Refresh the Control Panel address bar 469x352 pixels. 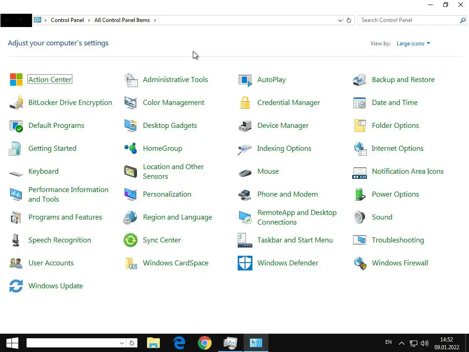[349, 20]
